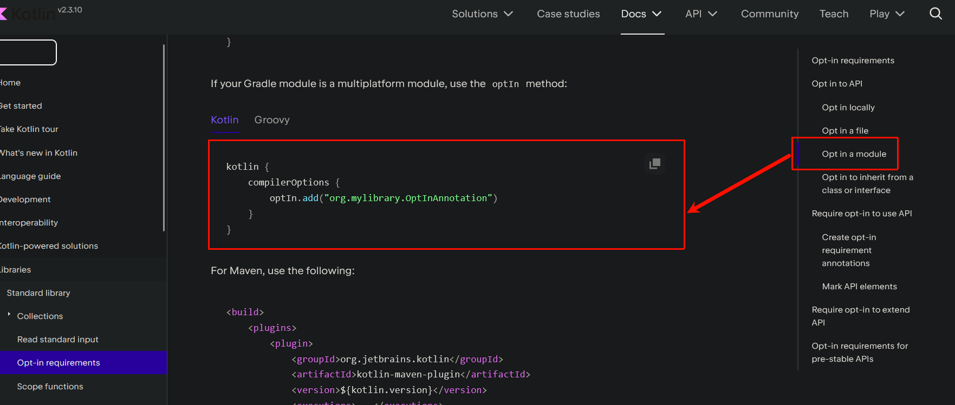Viewport: 955px width, 405px height.
Task: Open the Teach page
Action: click(834, 14)
